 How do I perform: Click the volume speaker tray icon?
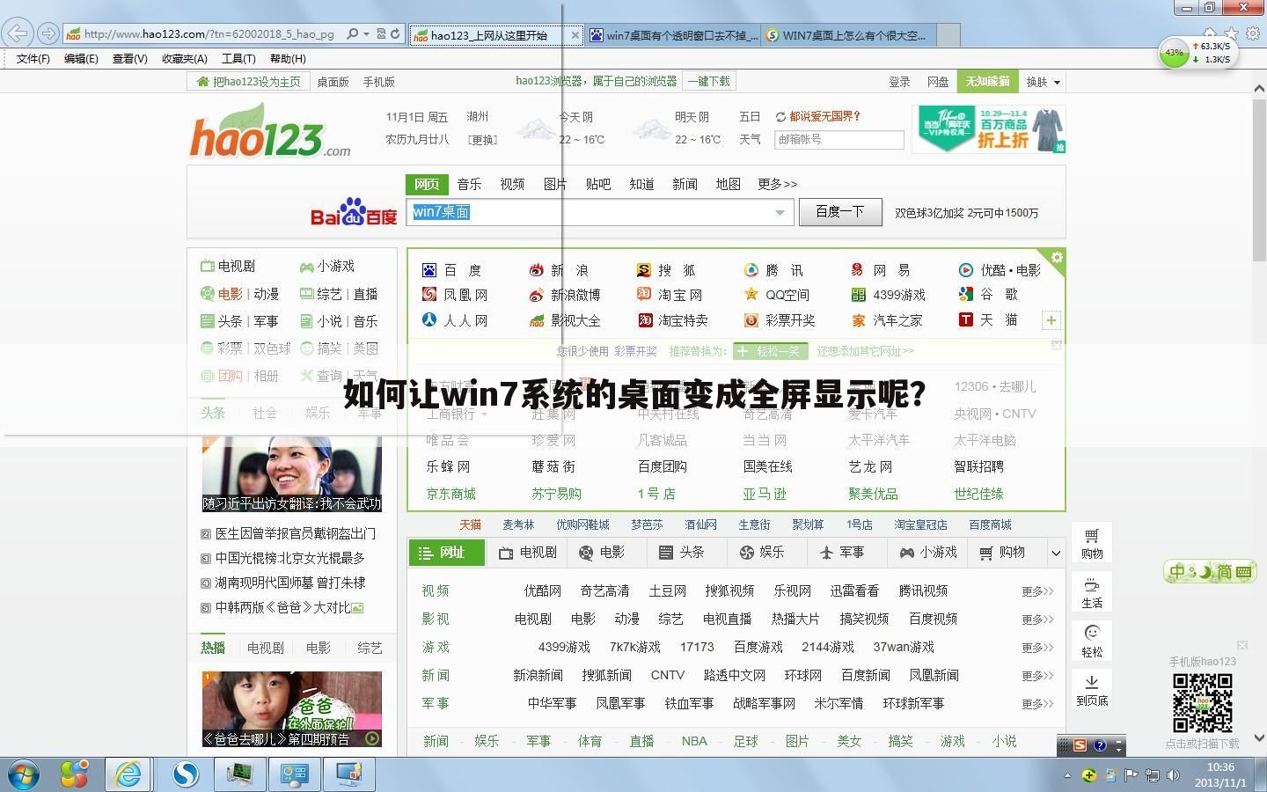(1173, 776)
